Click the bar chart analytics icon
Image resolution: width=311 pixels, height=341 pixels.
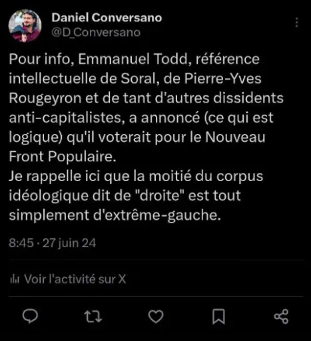point(15,279)
